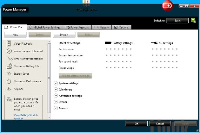Click the panel splitter grip handle

click(49, 78)
